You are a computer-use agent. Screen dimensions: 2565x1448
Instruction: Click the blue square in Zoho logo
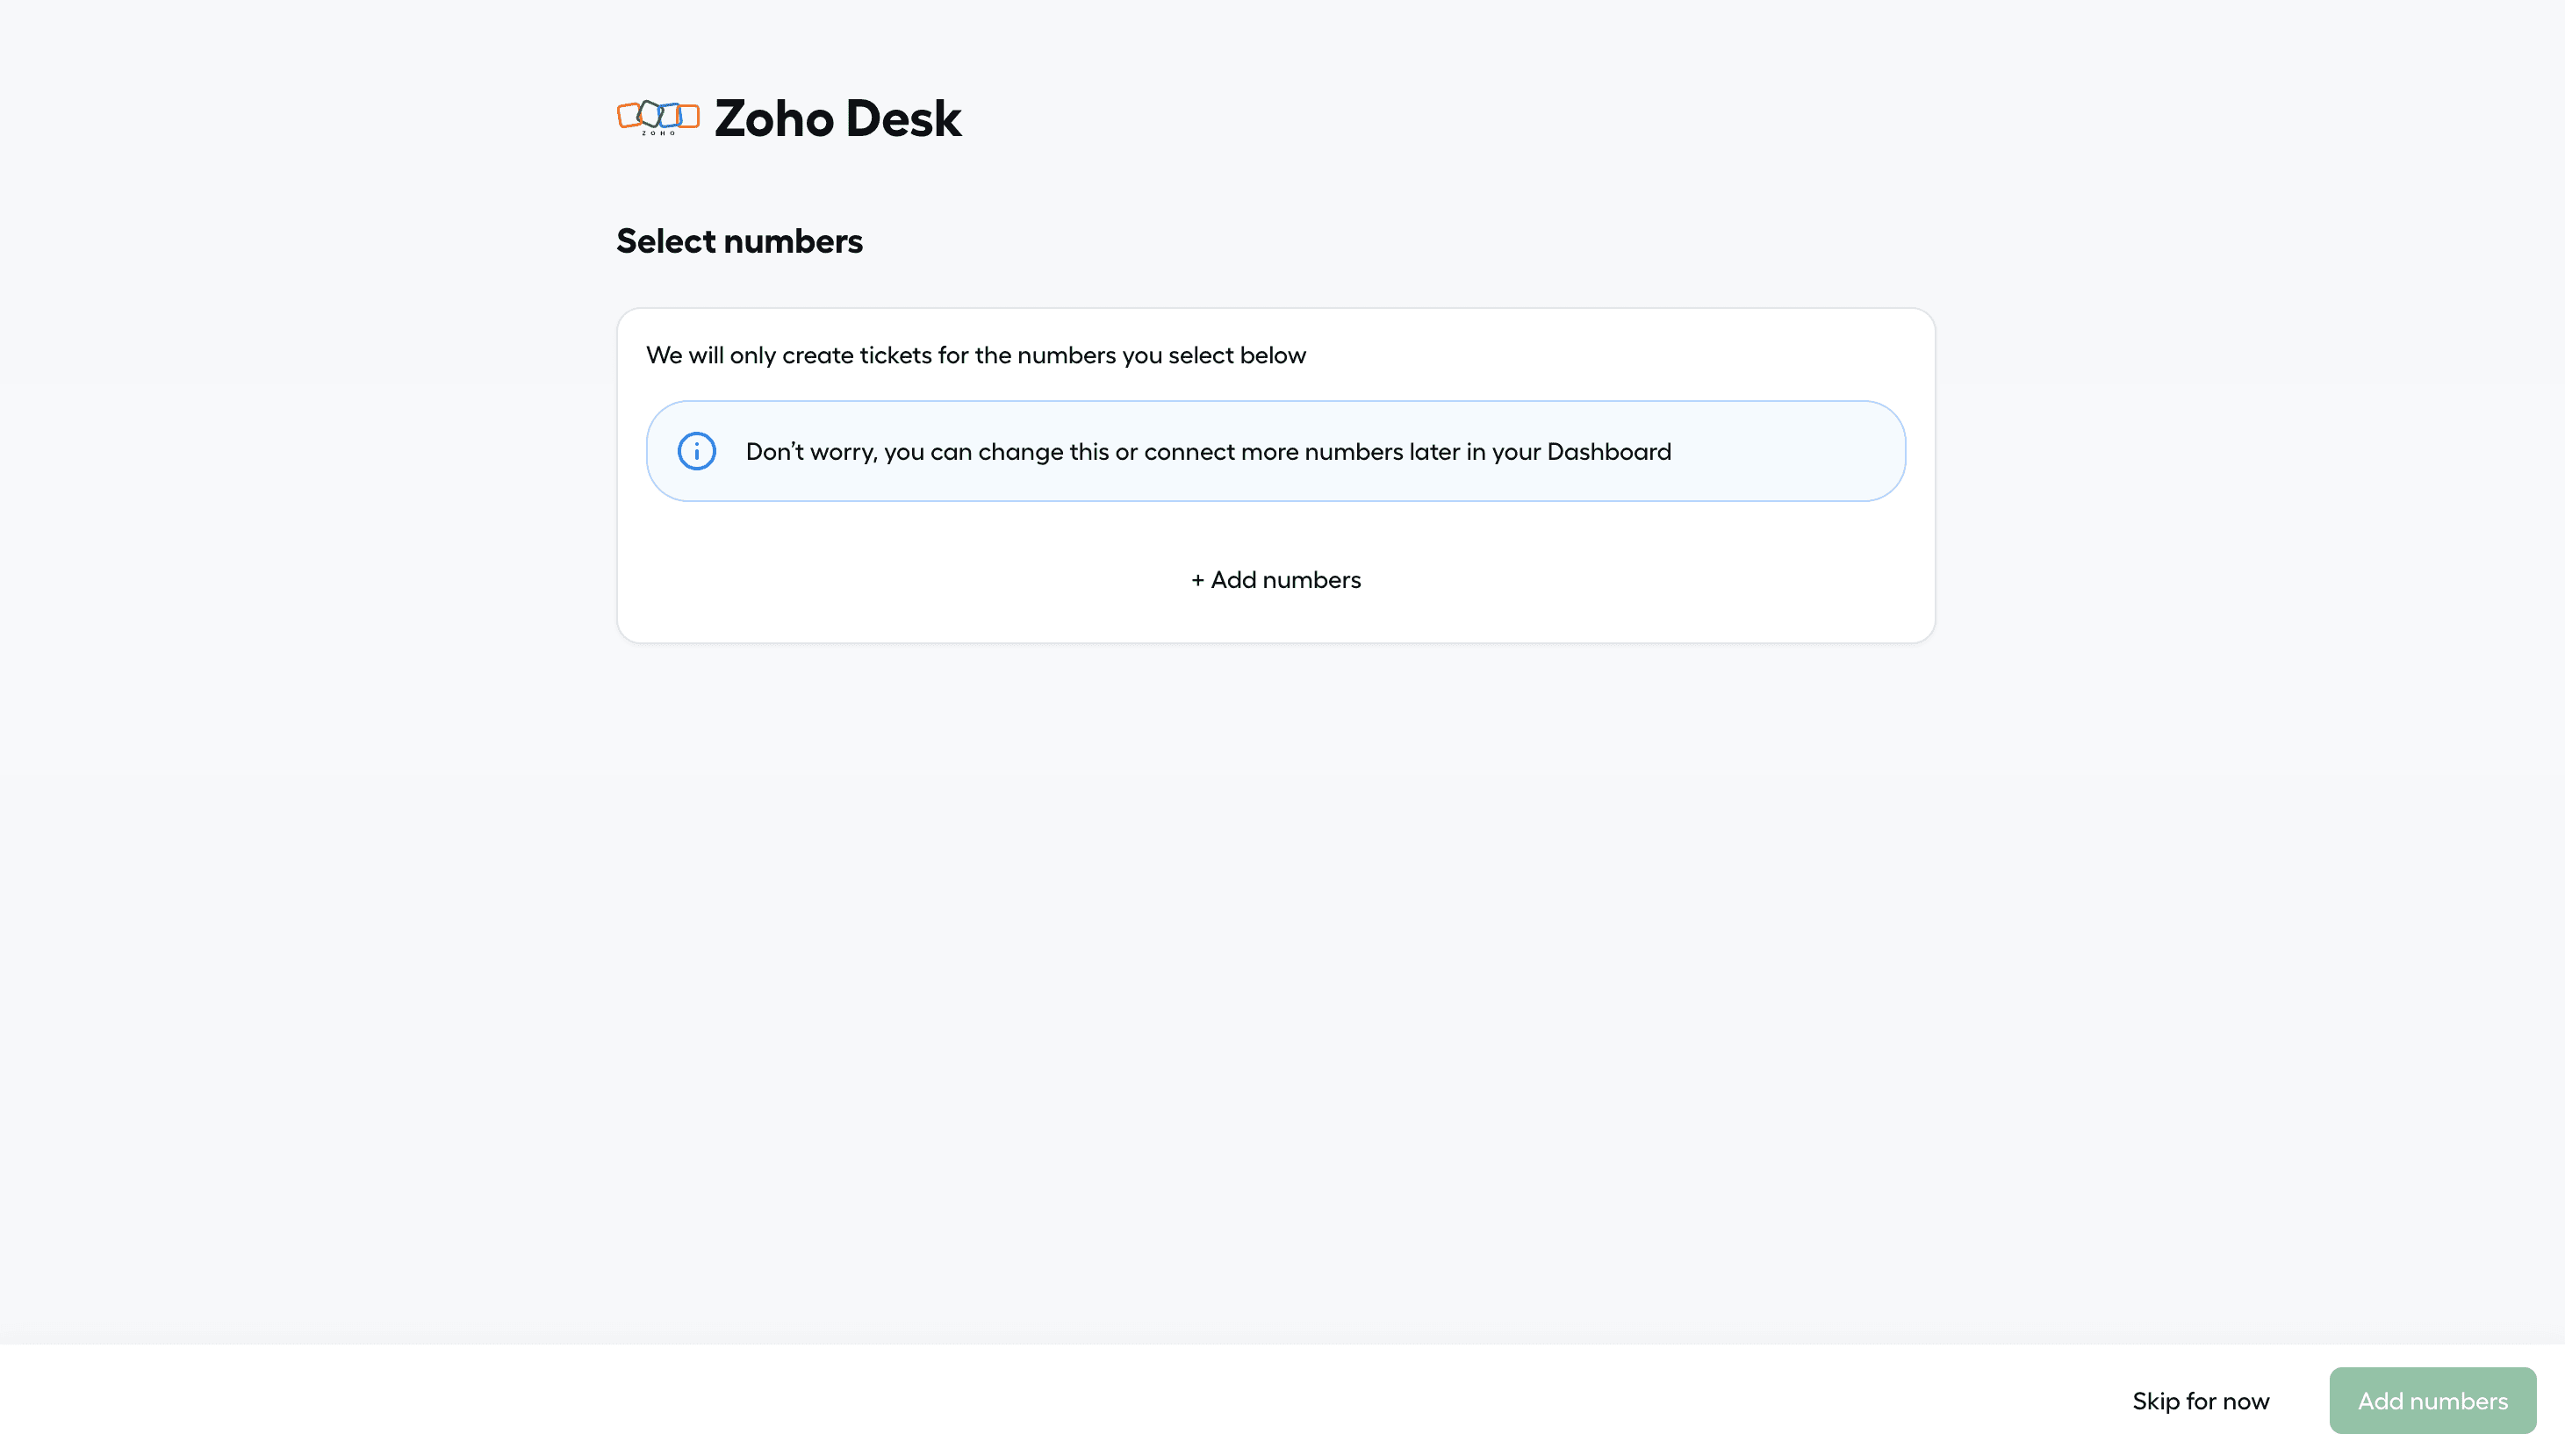tap(672, 117)
